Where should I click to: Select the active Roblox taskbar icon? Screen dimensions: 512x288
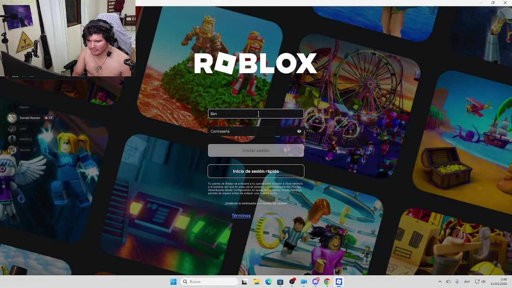tap(339, 282)
